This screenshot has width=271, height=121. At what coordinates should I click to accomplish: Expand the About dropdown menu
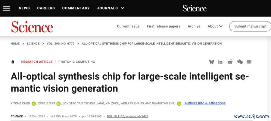point(215,26)
